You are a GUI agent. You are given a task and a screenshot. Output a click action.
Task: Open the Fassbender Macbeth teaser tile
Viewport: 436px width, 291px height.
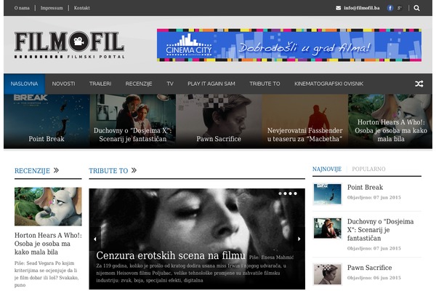coord(305,121)
